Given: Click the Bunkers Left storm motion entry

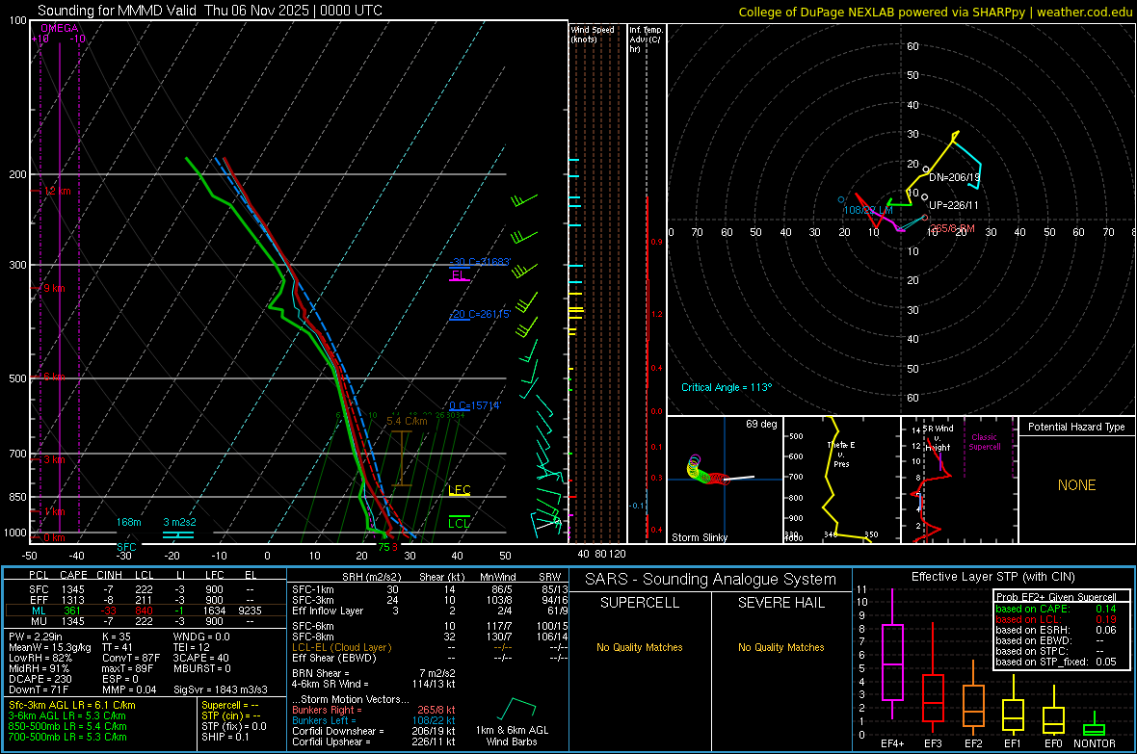Looking at the screenshot, I should click(x=374, y=720).
